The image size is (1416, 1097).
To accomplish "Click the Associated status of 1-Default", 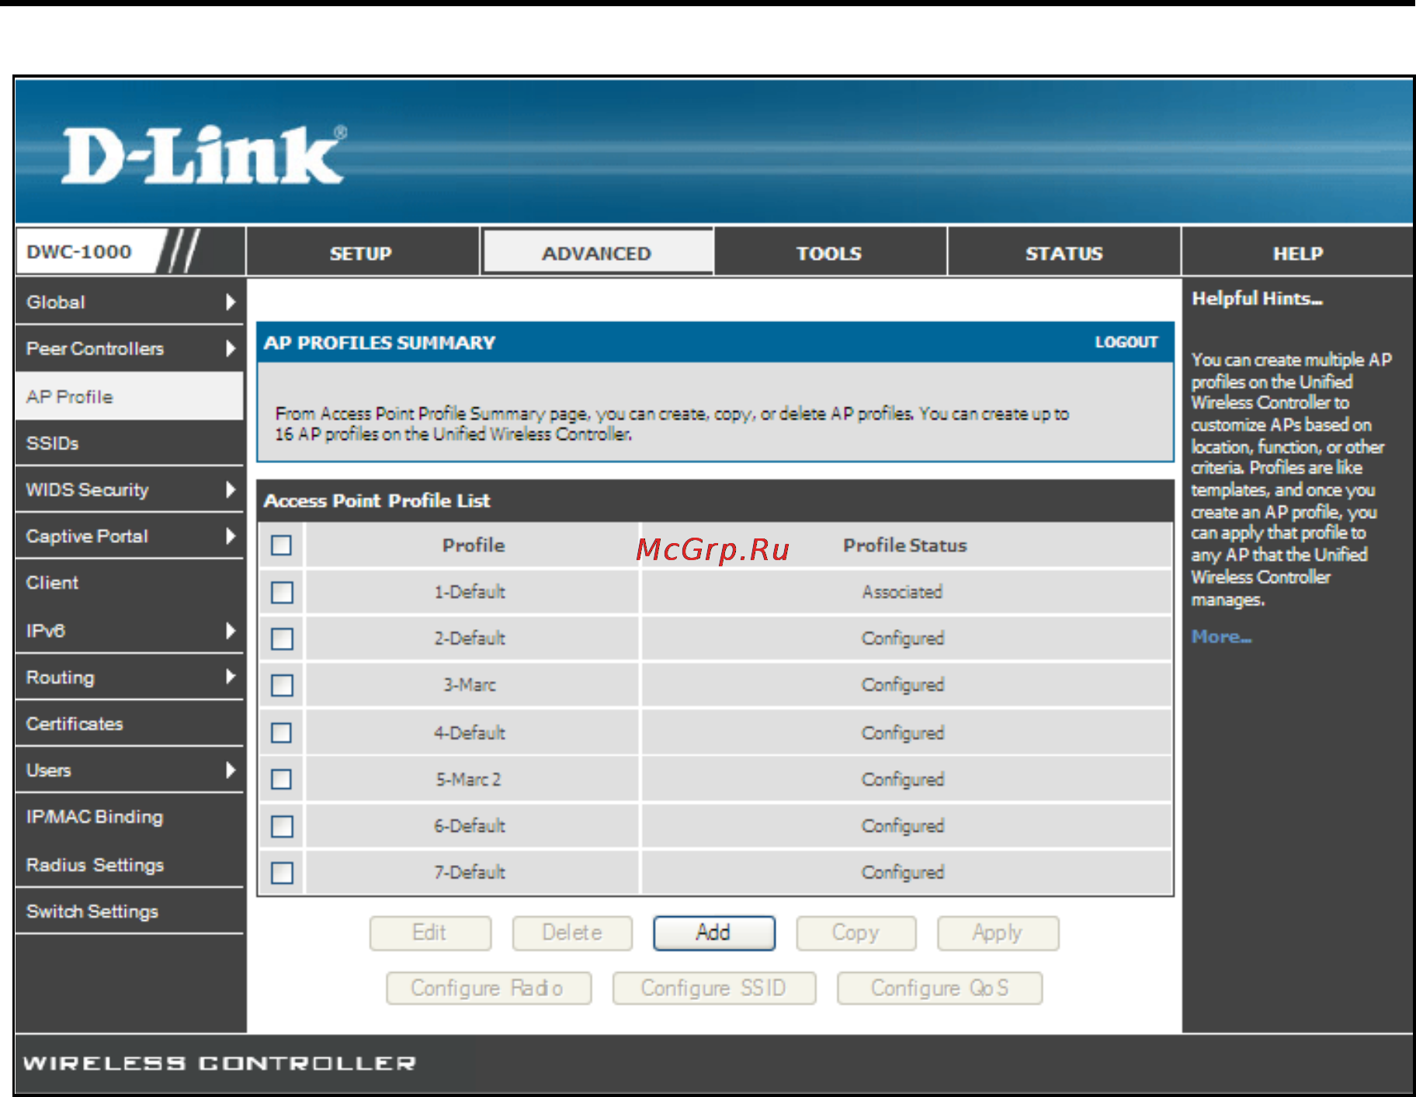I will tap(902, 592).
